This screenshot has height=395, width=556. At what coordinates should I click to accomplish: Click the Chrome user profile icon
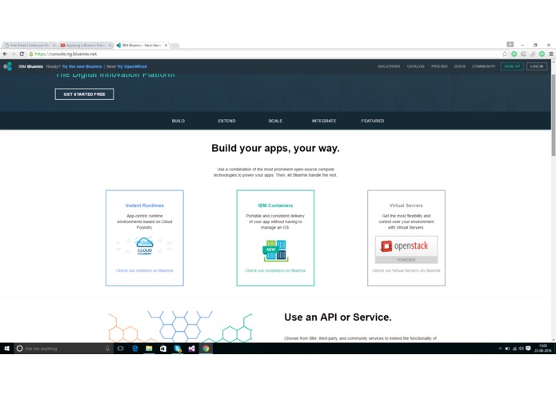tap(510, 44)
